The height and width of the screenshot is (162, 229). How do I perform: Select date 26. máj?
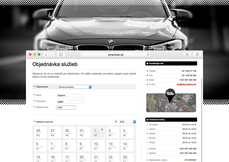coord(41,132)
